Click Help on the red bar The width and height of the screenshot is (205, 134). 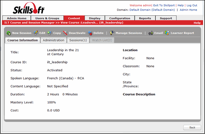tap(197, 23)
